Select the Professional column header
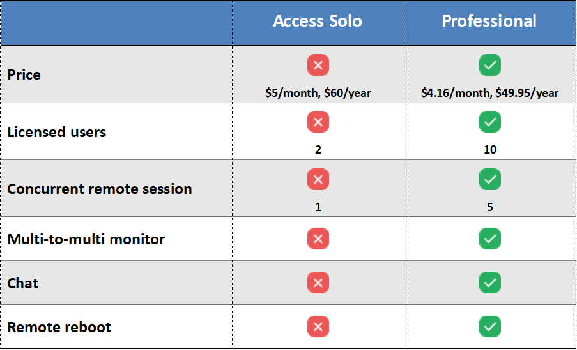The image size is (577, 350). (489, 21)
